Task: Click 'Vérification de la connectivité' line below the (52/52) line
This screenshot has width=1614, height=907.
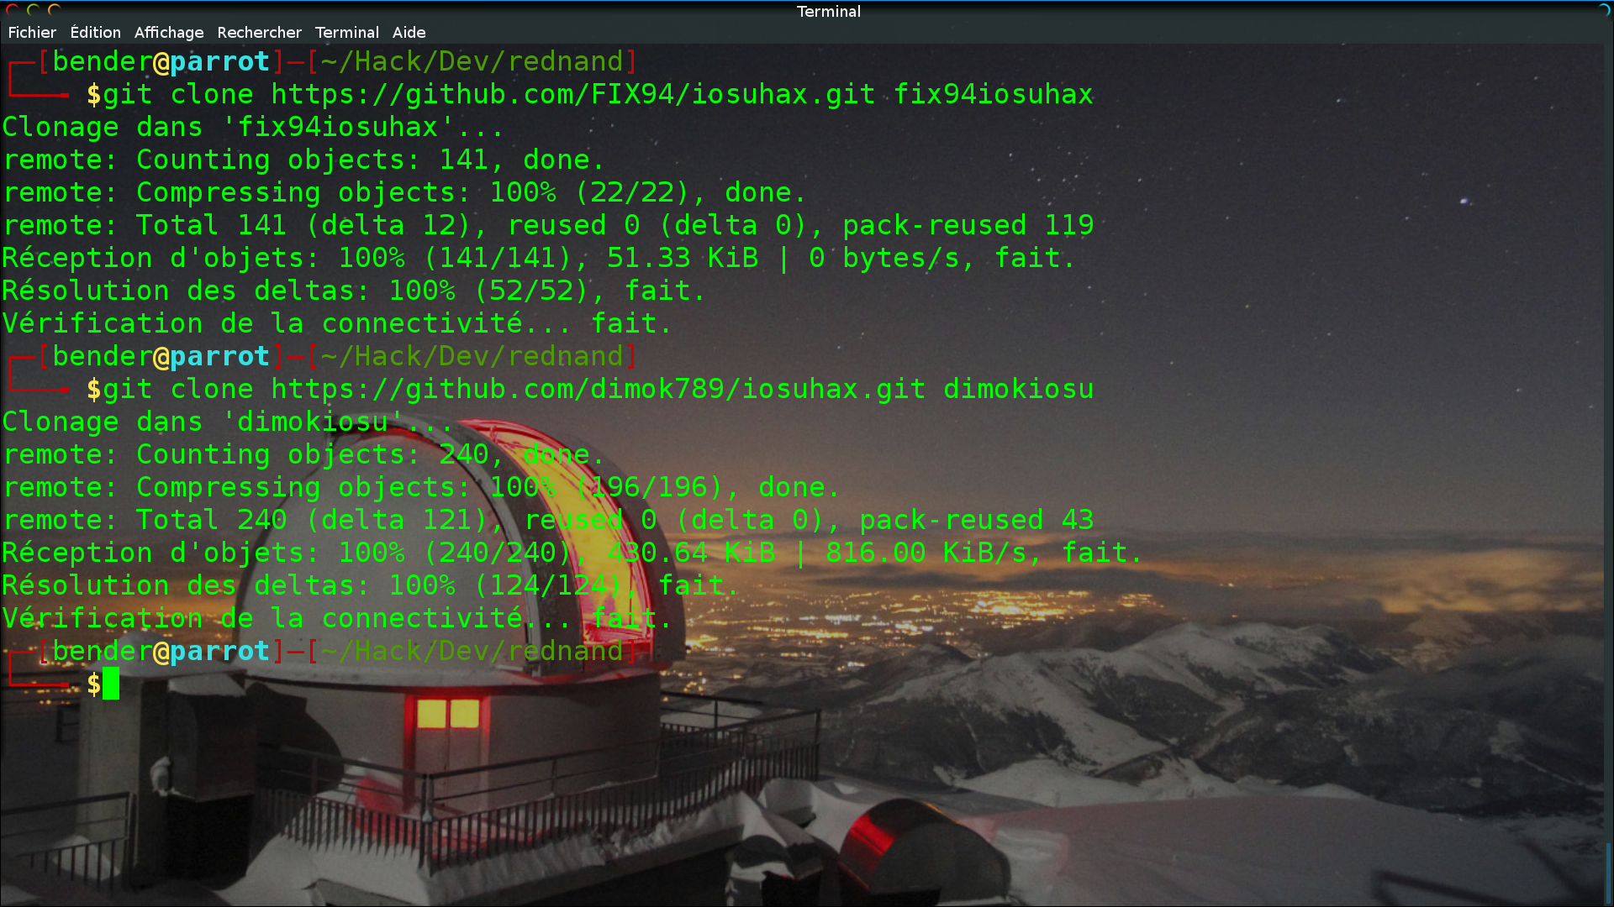Action: (x=336, y=323)
